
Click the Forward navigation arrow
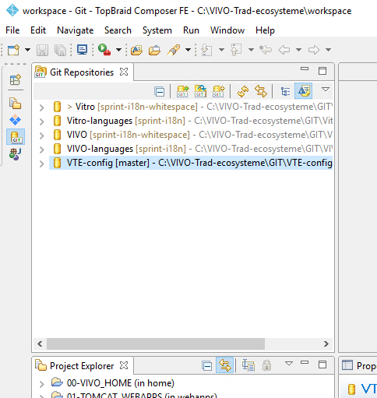point(314,50)
